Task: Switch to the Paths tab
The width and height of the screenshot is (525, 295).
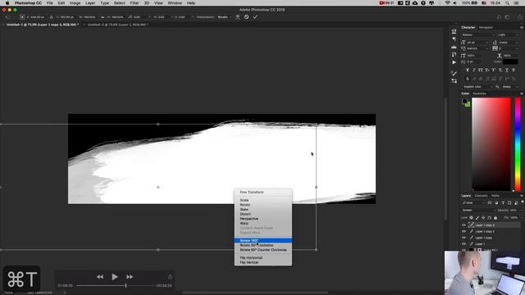Action: point(495,196)
